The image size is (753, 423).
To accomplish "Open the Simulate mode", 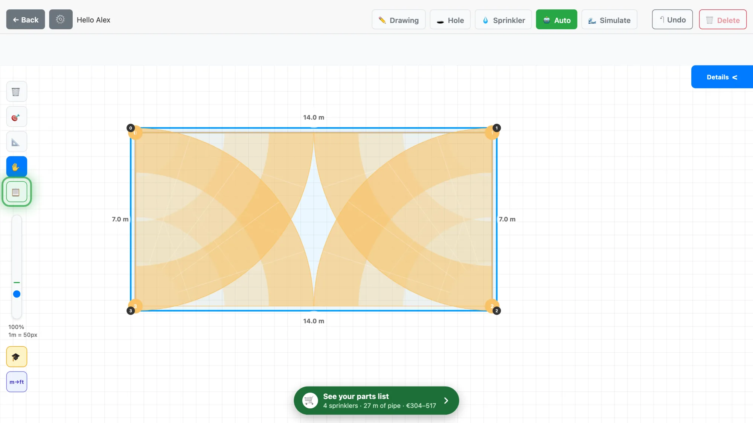I will (x=610, y=20).
